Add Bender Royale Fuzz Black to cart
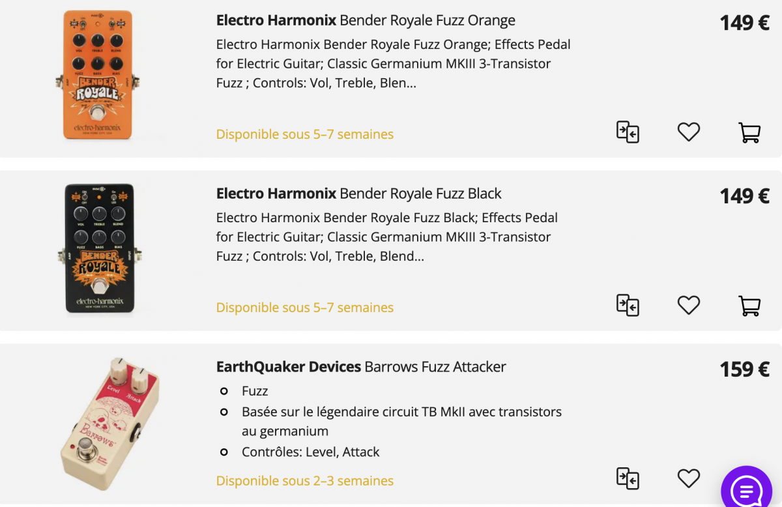The width and height of the screenshot is (782, 507). point(749,305)
